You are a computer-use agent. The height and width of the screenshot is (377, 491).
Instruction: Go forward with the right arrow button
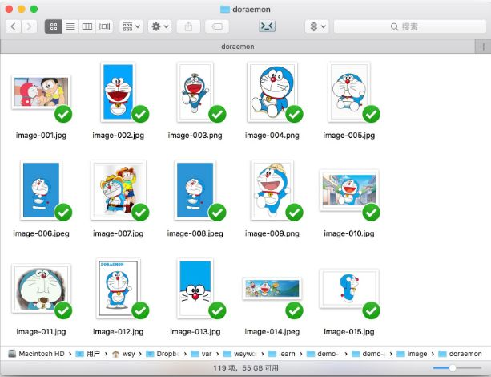tap(29, 26)
